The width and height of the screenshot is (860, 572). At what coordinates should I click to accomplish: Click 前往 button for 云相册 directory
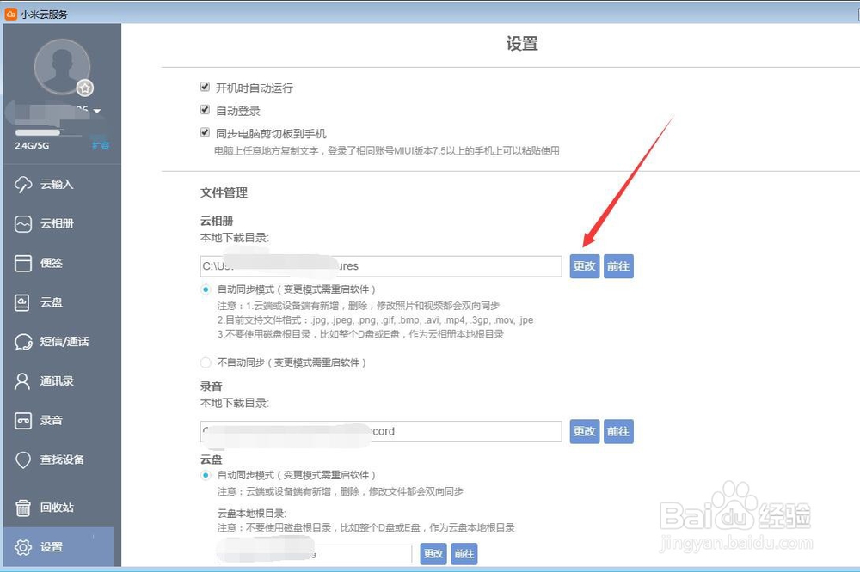point(618,266)
